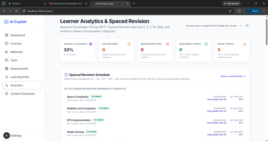Viewport: 268px width, 142px height.
Task: Click the Misconceptions shield alert icon
Action: (x=168, y=44)
